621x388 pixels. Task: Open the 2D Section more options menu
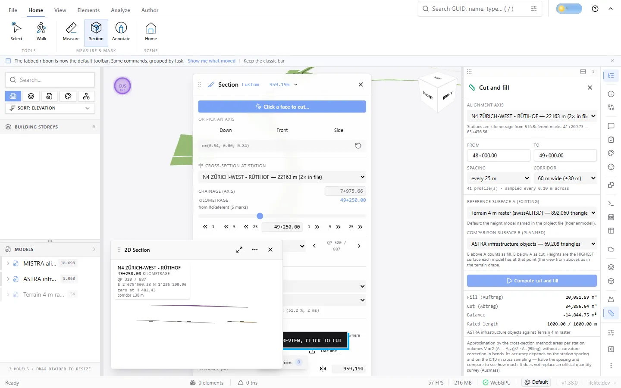(x=255, y=250)
